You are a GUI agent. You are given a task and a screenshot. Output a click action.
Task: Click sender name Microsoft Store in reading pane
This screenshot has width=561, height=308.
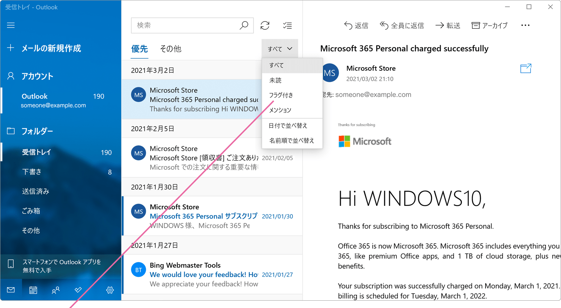pyautogui.click(x=371, y=68)
